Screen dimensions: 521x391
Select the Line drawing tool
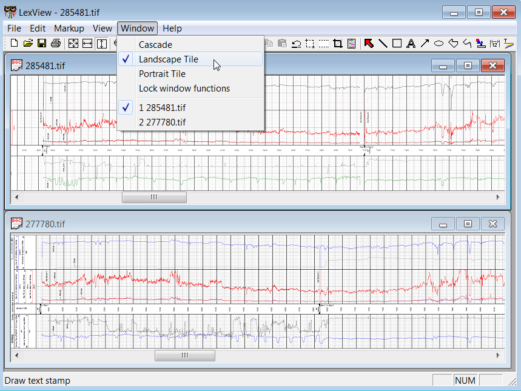(x=383, y=44)
